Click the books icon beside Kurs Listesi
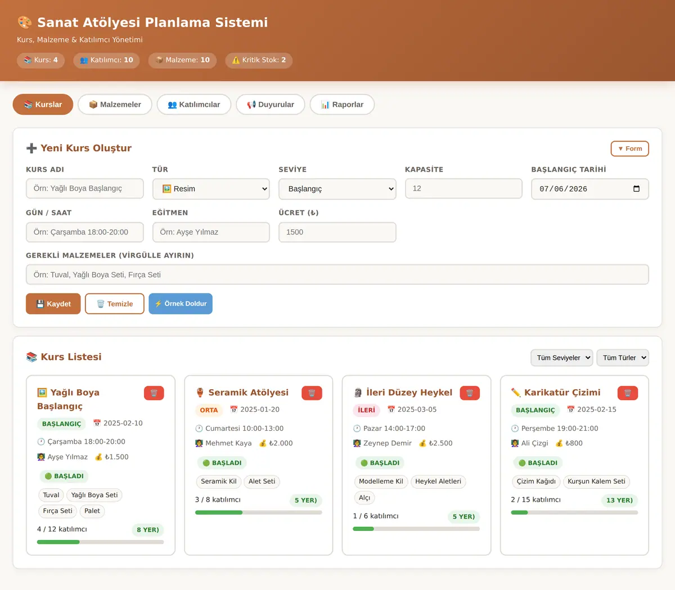This screenshot has height=590, width=675. click(x=31, y=357)
